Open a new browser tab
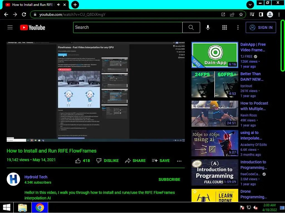This screenshot has height=213, width=285. pyautogui.click(x=75, y=5)
